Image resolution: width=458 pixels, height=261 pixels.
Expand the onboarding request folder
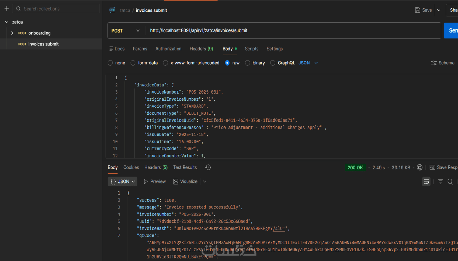pyautogui.click(x=12, y=33)
